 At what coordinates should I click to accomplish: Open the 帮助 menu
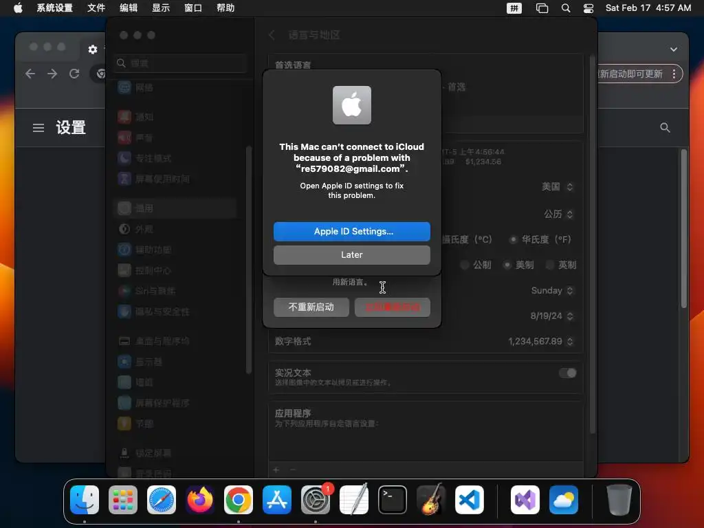(225, 8)
